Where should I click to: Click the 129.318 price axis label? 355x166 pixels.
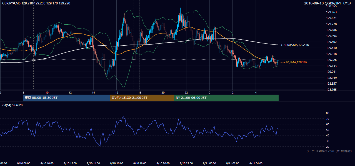click(x=332, y=54)
